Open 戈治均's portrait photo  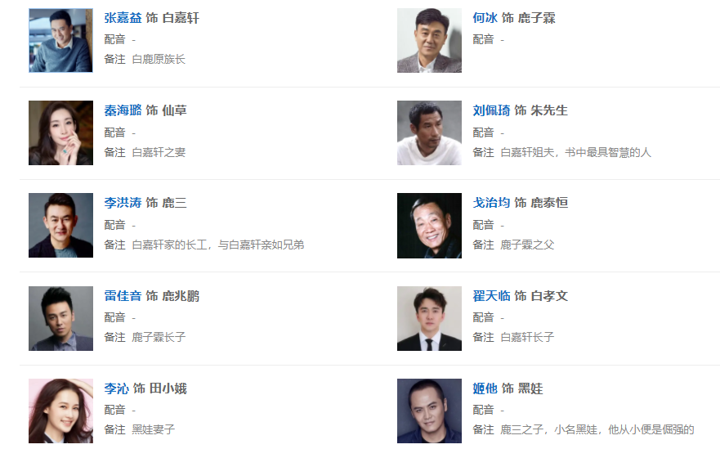429,226
